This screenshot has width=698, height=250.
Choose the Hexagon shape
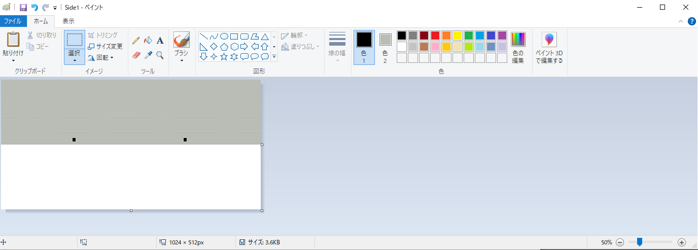tap(234, 47)
